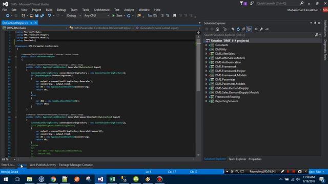The image size is (328, 184).
Task: Open the Architecture menu
Action: (101, 10)
